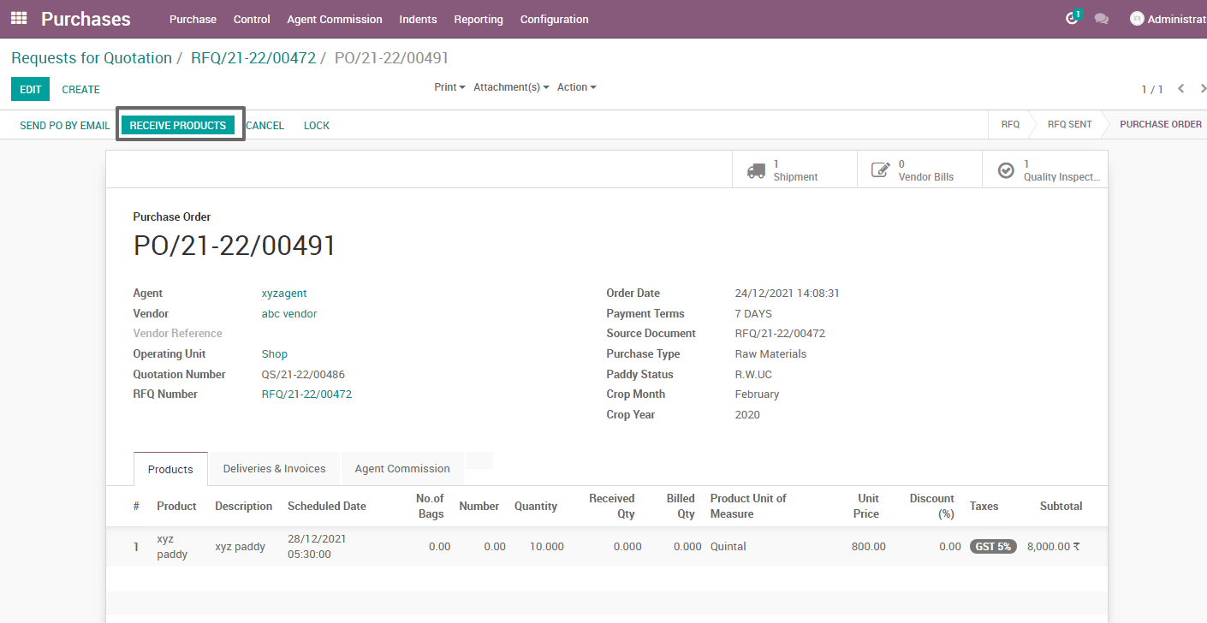Open the Action dropdown
Screen dimensions: 1207x623
click(574, 86)
